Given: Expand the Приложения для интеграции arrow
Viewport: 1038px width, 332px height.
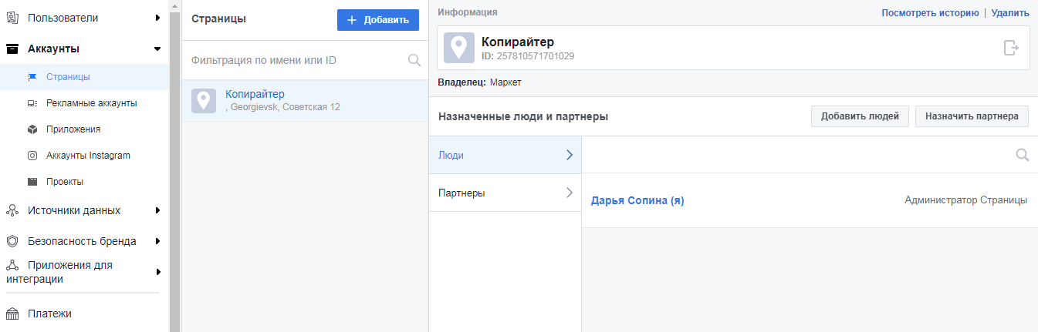Looking at the screenshot, I should pyautogui.click(x=157, y=272).
